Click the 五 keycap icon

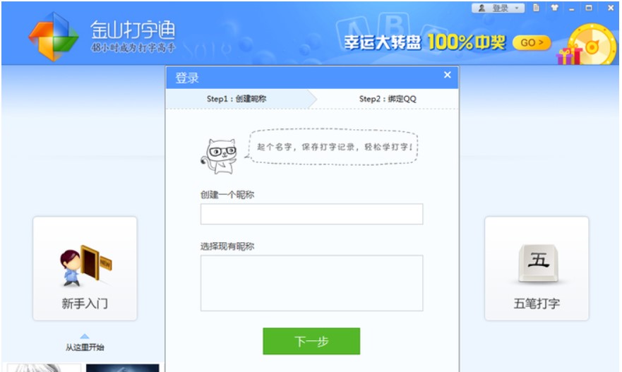coord(538,263)
